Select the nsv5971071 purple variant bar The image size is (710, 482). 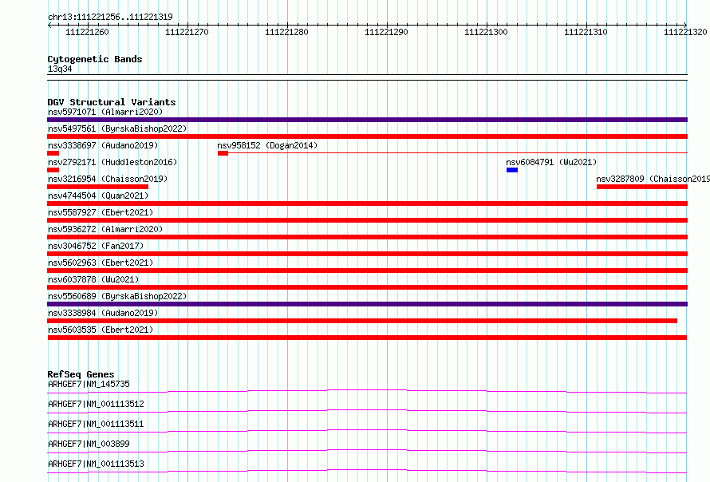[x=367, y=120]
